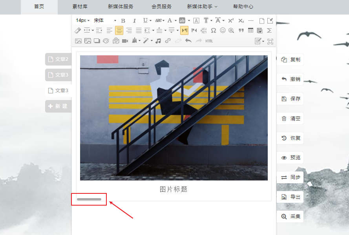This screenshot has width=349, height=235.
Task: Insert music with the note icon
Action: pyautogui.click(x=158, y=41)
